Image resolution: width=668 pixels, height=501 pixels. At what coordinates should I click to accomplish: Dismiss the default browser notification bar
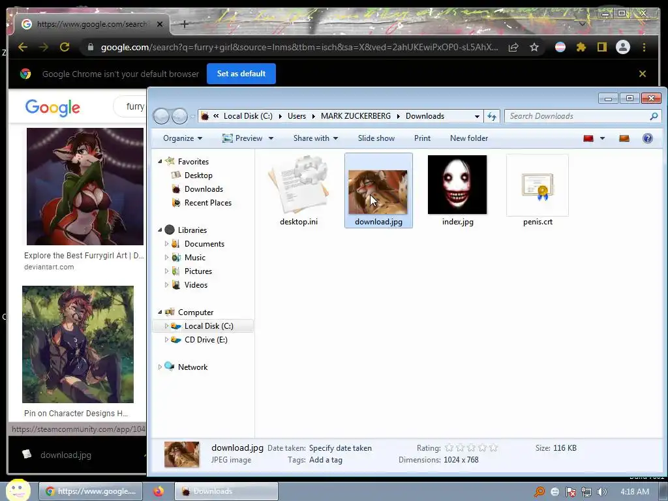643,74
